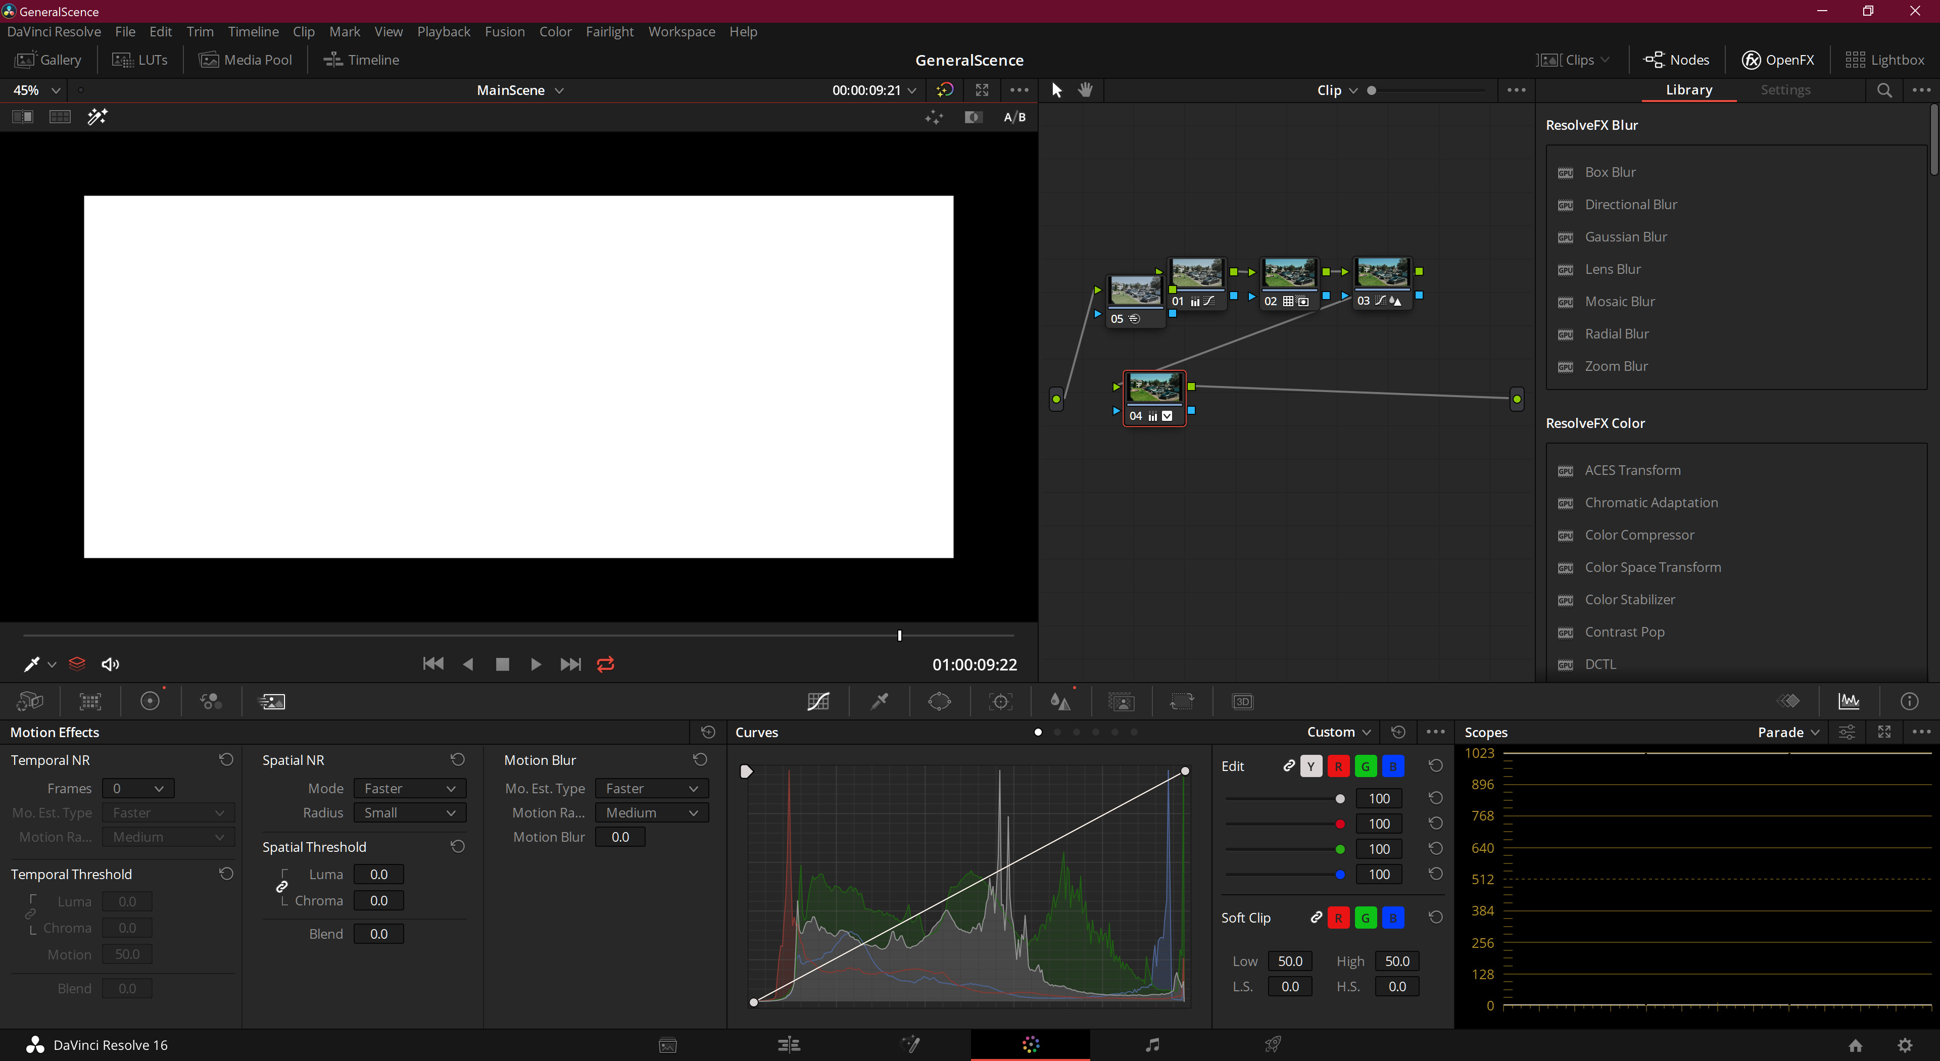Image resolution: width=1940 pixels, height=1061 pixels.
Task: Toggle the blue curve edit channel
Action: [1393, 766]
